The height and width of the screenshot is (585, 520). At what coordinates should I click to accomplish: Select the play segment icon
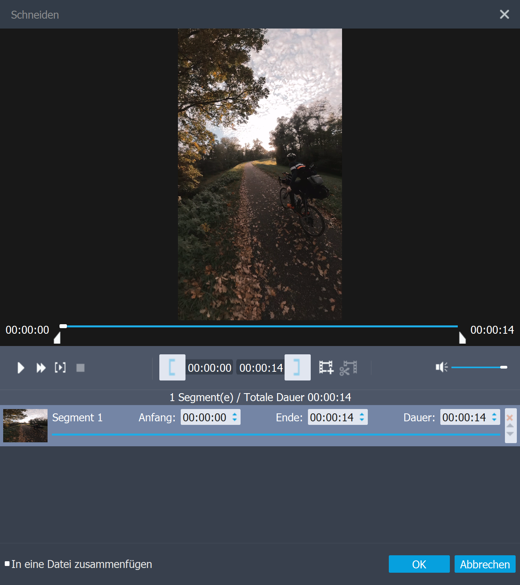[60, 367]
